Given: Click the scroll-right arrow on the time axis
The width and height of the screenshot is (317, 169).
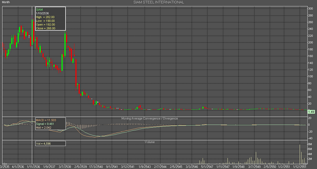Looking at the screenshot, I should tap(305, 164).
